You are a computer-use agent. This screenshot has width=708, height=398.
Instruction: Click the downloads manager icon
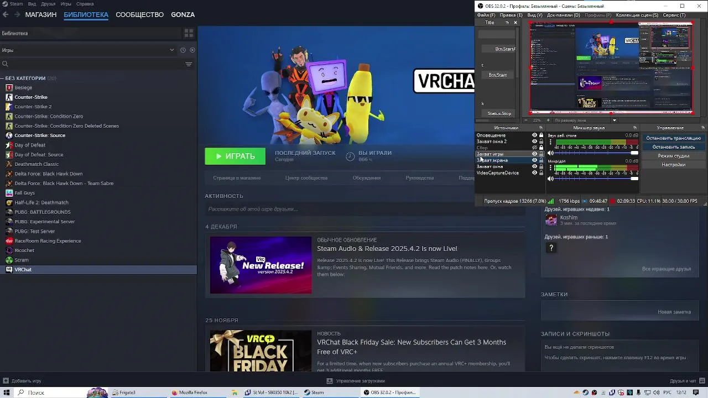click(x=330, y=381)
